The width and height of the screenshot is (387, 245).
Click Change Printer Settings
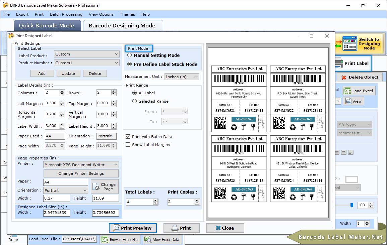point(81,173)
